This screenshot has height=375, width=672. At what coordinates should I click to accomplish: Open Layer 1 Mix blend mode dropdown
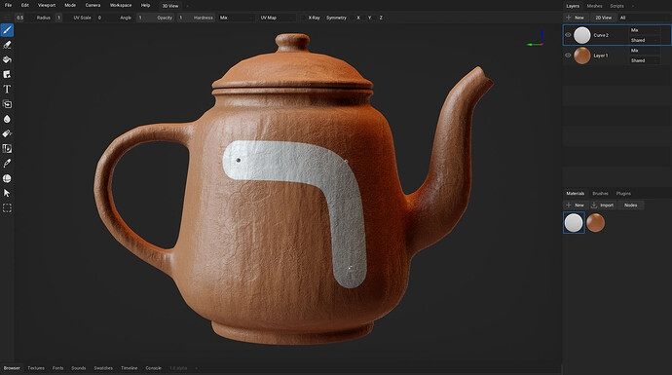click(x=644, y=51)
